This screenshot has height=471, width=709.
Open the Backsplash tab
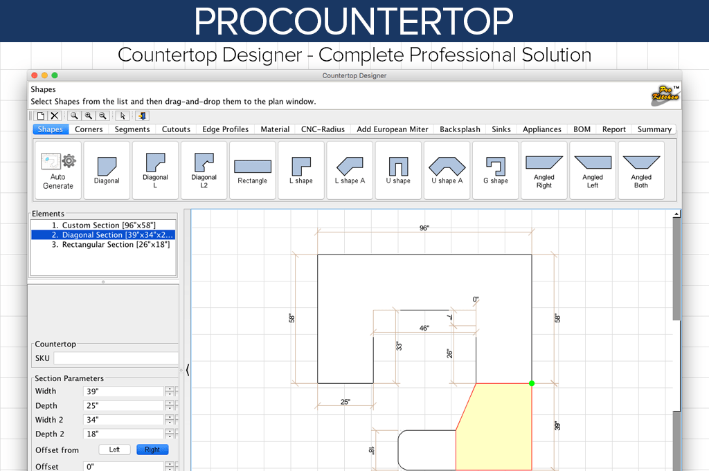(460, 129)
